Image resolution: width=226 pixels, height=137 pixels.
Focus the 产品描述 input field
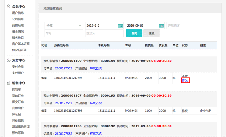(x=186, y=26)
